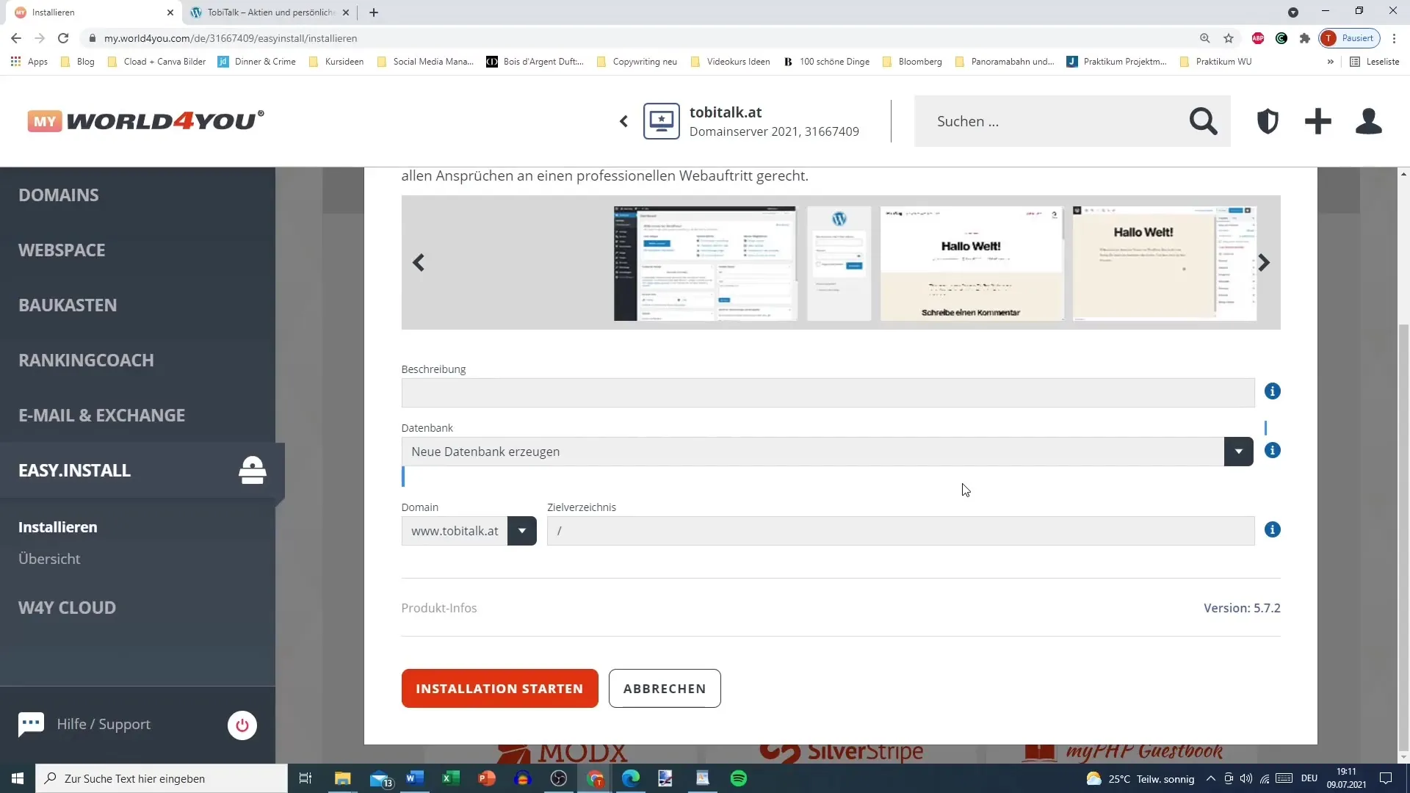Show next screenshot with the right carousel arrow
The width and height of the screenshot is (1410, 793).
(x=1264, y=263)
